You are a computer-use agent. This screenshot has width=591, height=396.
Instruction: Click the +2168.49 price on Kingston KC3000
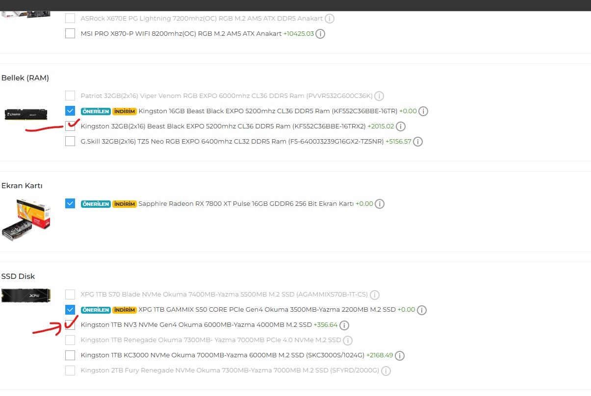pos(380,355)
